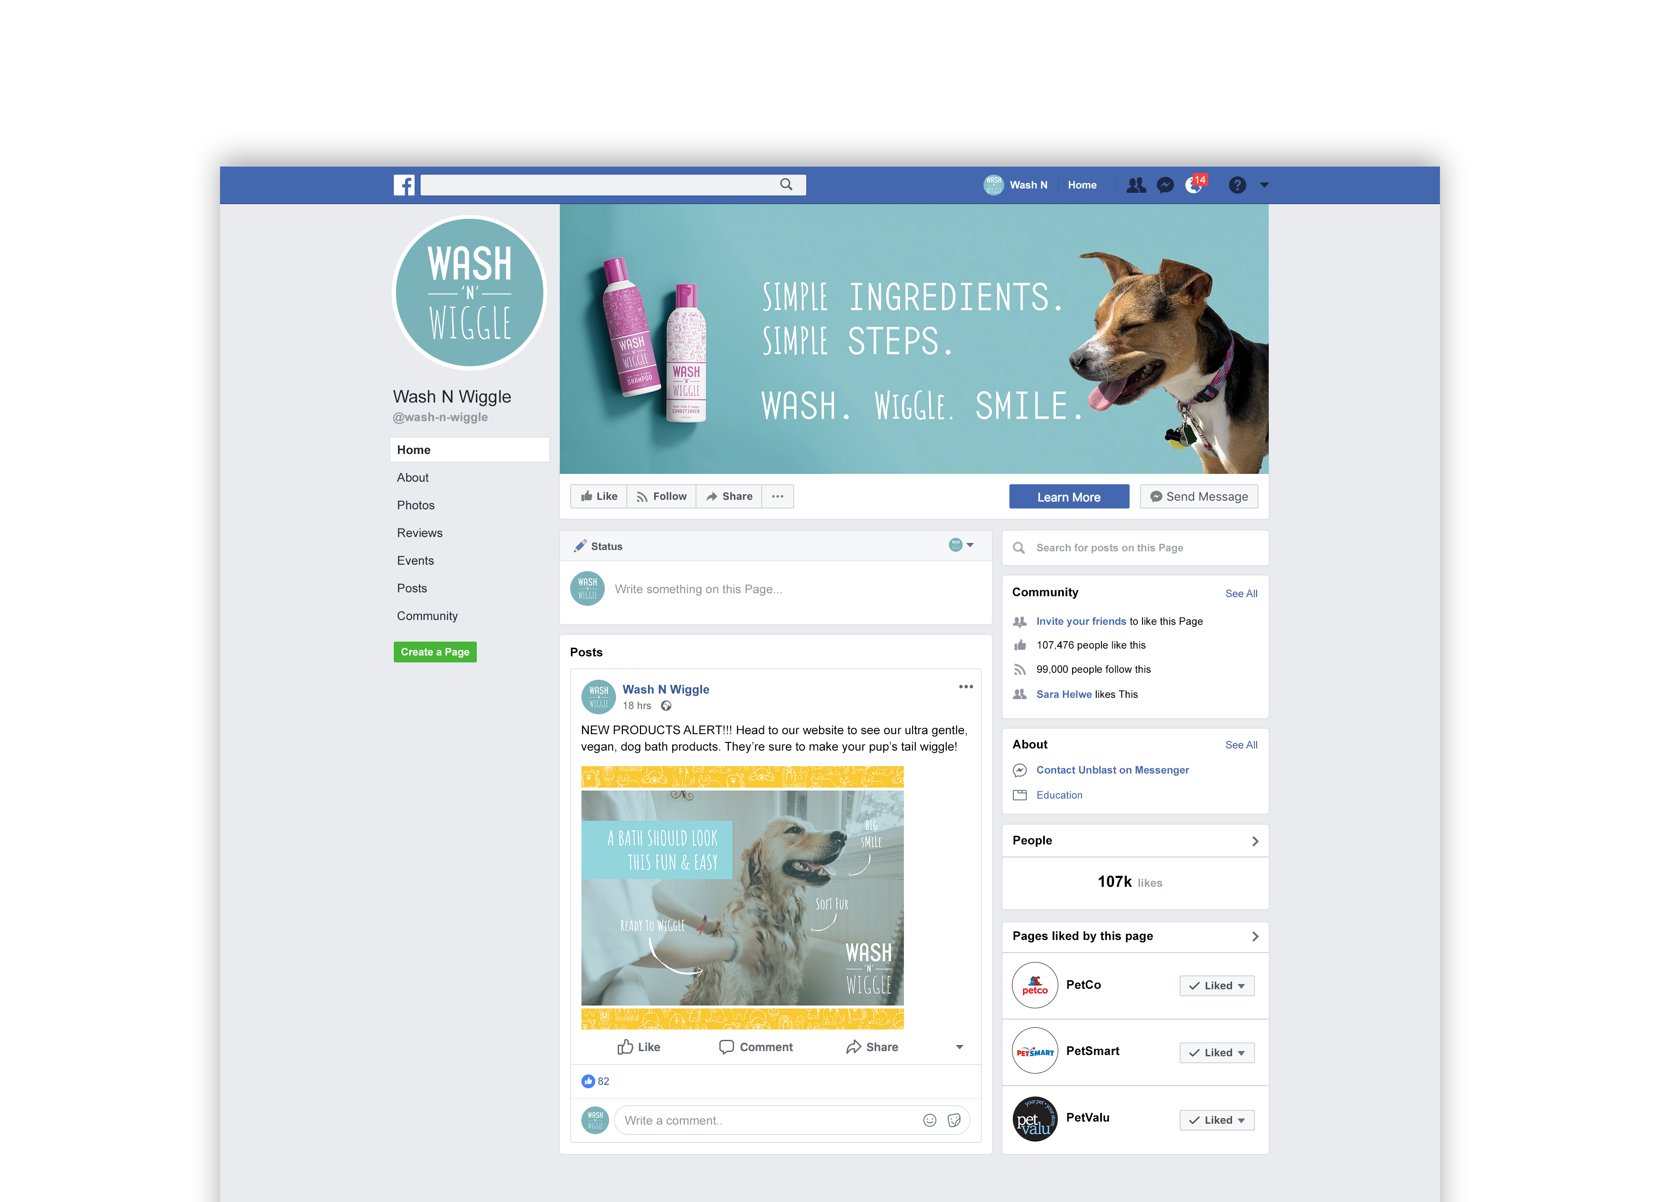The image size is (1660, 1202).
Task: Click Invite your friends link
Action: [x=1081, y=621]
